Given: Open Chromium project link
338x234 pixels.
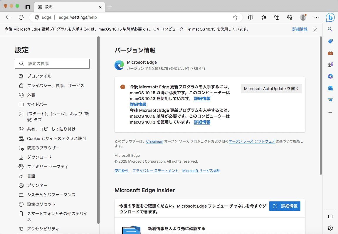Looking at the screenshot, I should [x=154, y=141].
